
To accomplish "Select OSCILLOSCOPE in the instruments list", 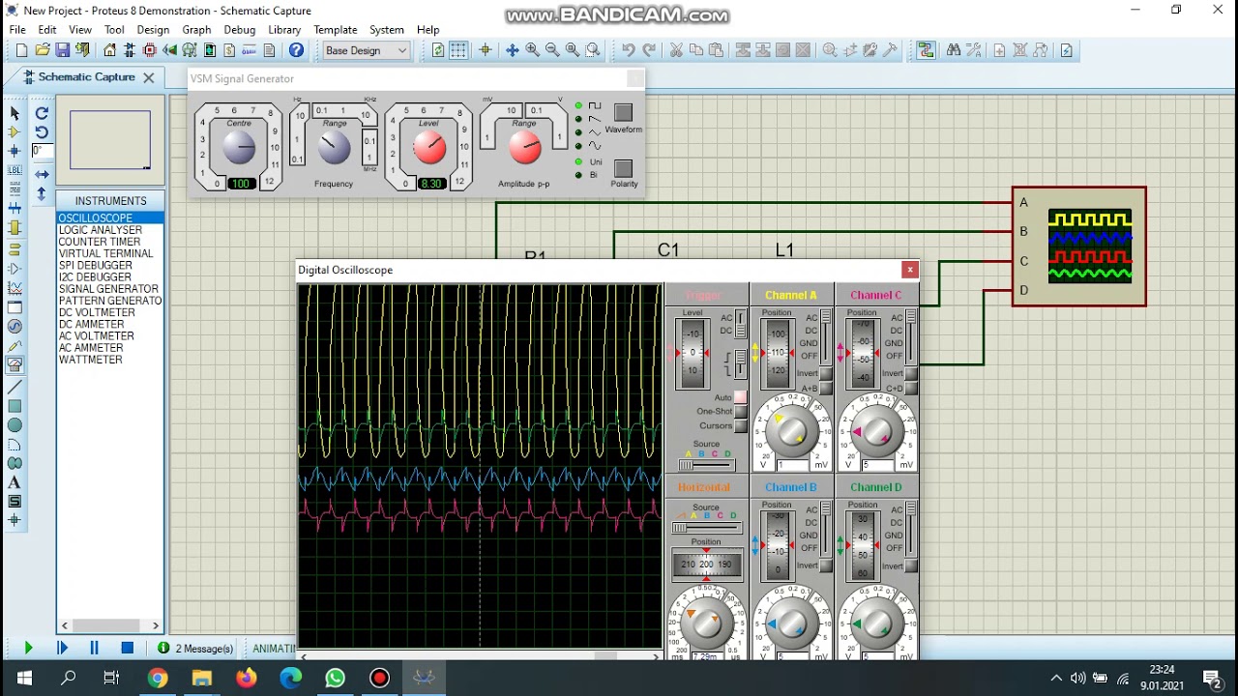I will pos(110,218).
